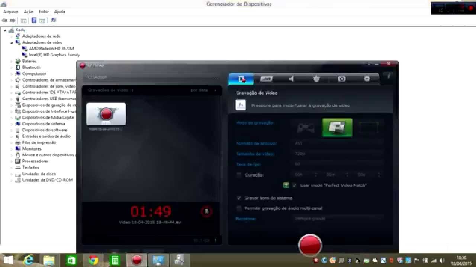This screenshot has height=267, width=476.
Task: Open the Calculator taskbar icon
Action: tap(115, 260)
